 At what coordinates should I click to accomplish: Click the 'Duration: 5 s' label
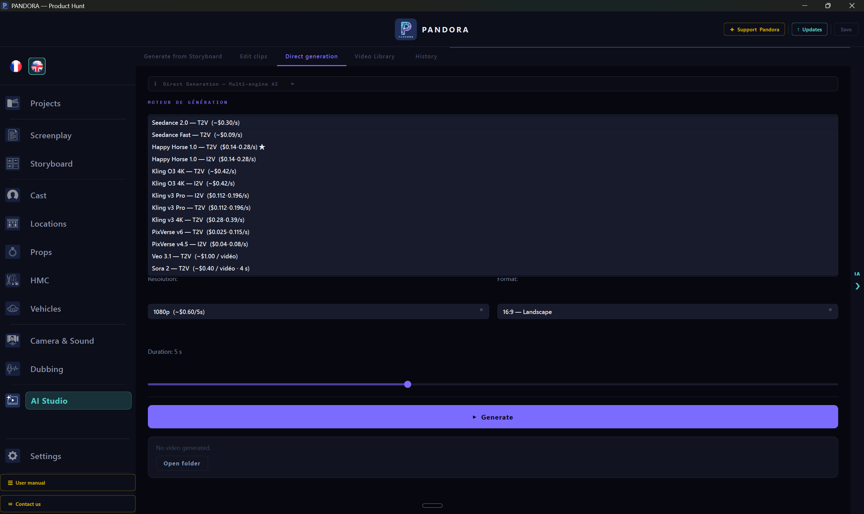tap(165, 351)
